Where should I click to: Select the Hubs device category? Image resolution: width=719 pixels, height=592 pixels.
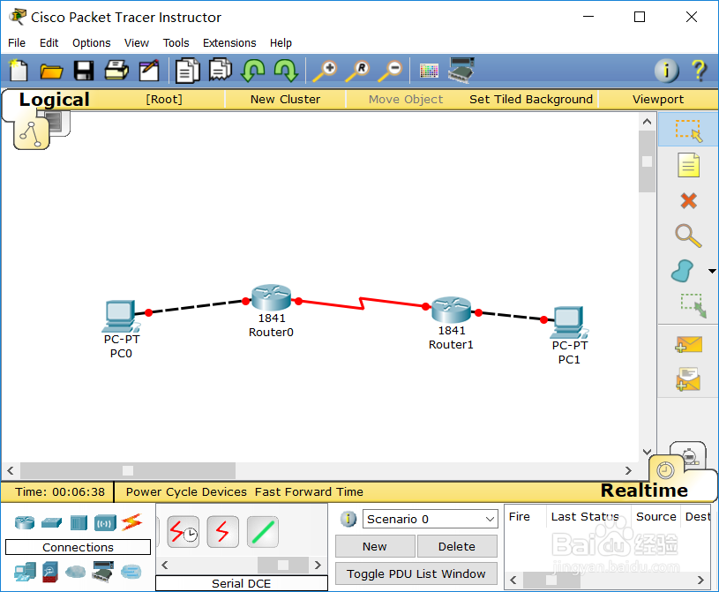pyautogui.click(x=79, y=522)
